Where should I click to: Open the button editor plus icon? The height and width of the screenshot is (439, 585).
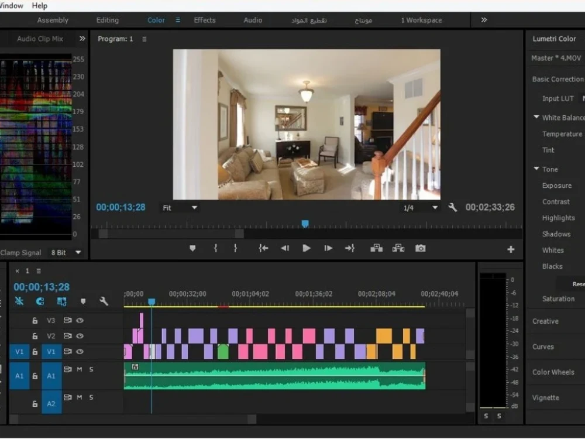(511, 249)
